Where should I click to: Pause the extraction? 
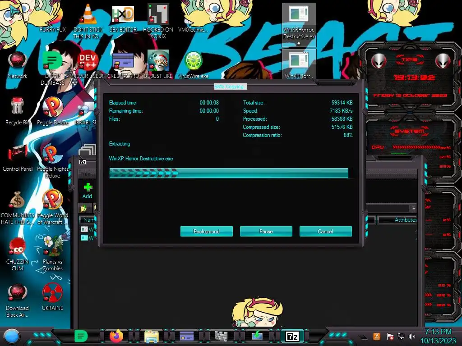click(x=266, y=231)
